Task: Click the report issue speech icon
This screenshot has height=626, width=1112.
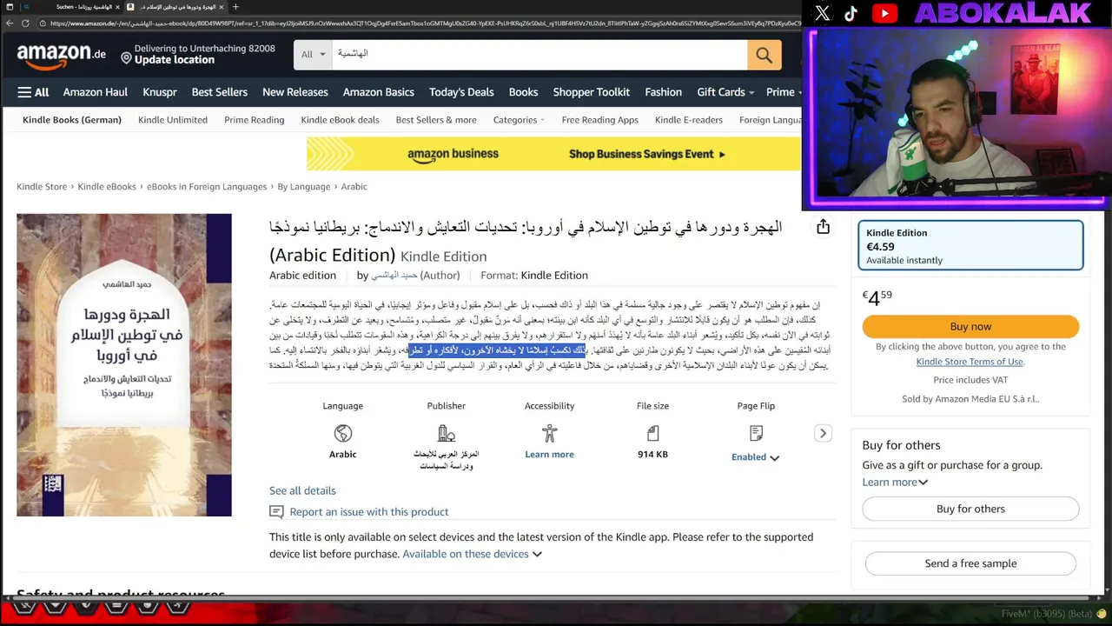Action: (276, 512)
